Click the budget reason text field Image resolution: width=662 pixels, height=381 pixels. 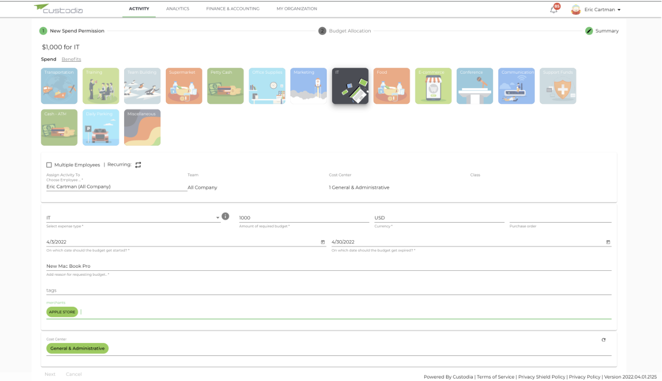[329, 266]
